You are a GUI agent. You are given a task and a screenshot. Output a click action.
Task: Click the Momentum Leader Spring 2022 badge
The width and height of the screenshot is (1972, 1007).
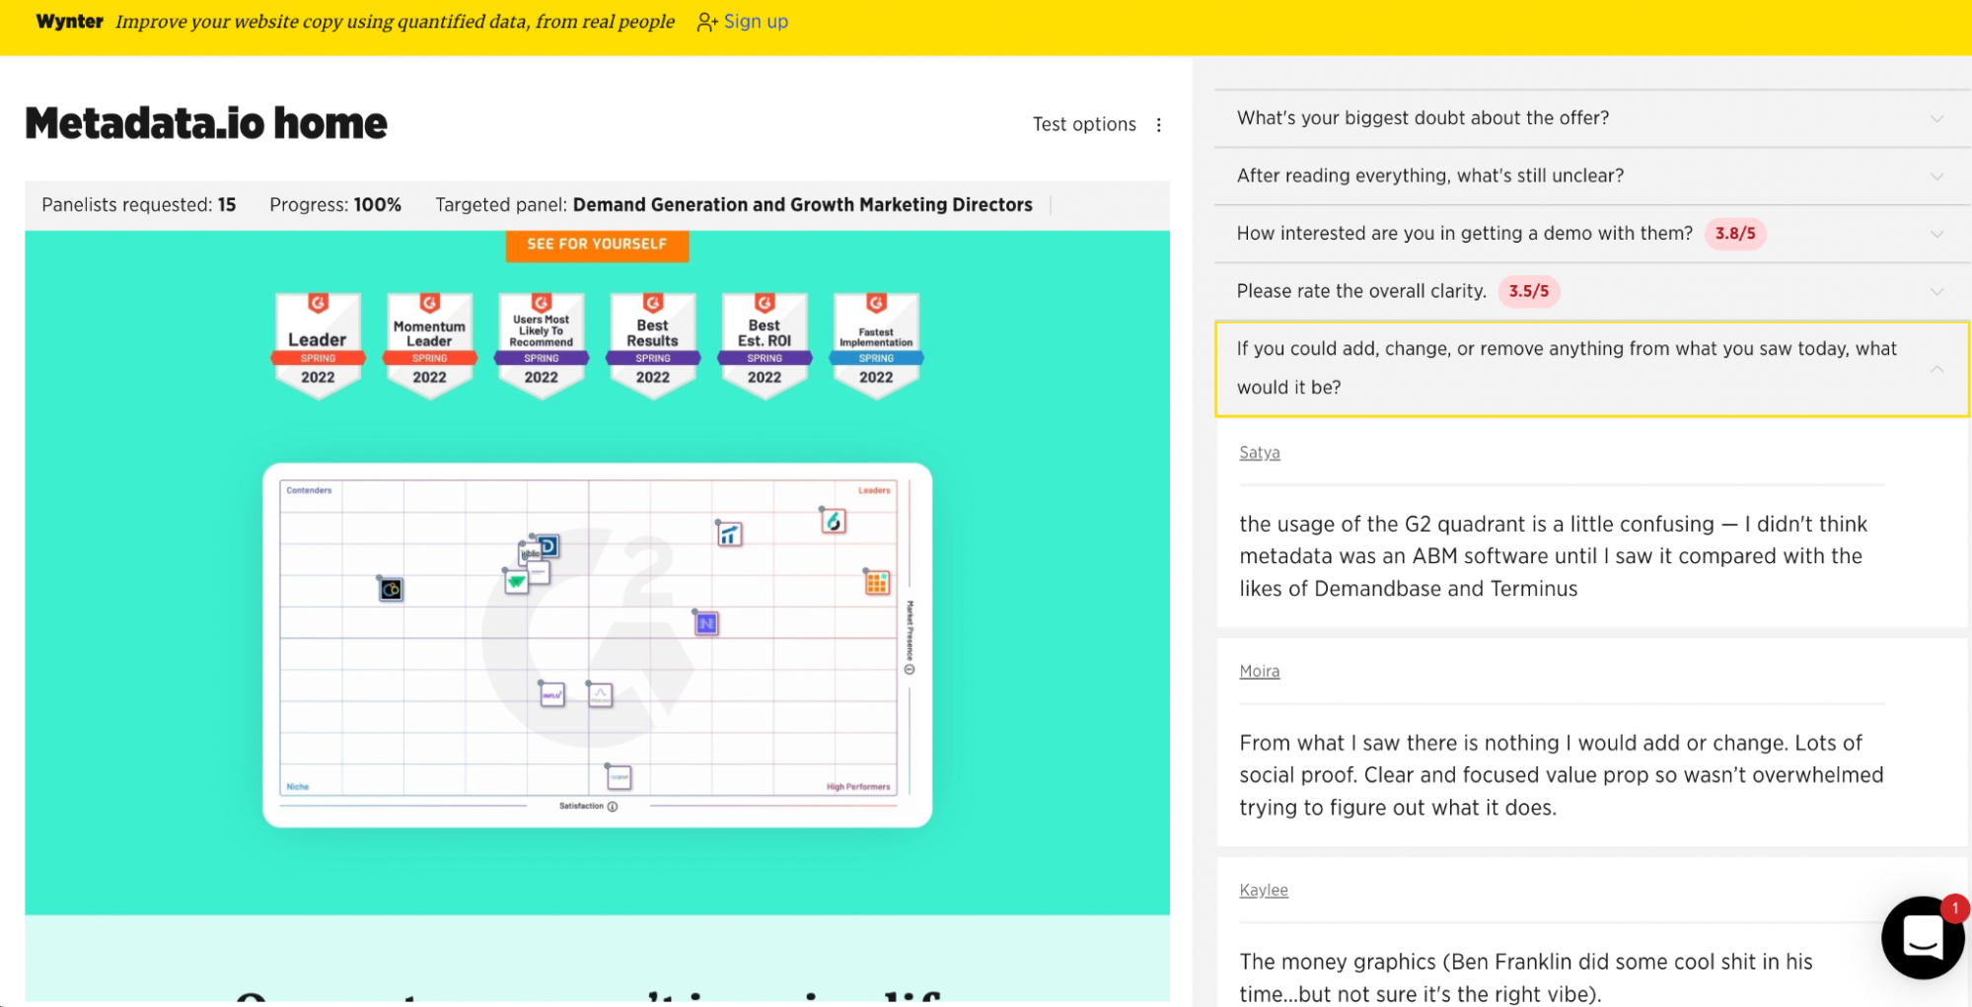pos(429,344)
